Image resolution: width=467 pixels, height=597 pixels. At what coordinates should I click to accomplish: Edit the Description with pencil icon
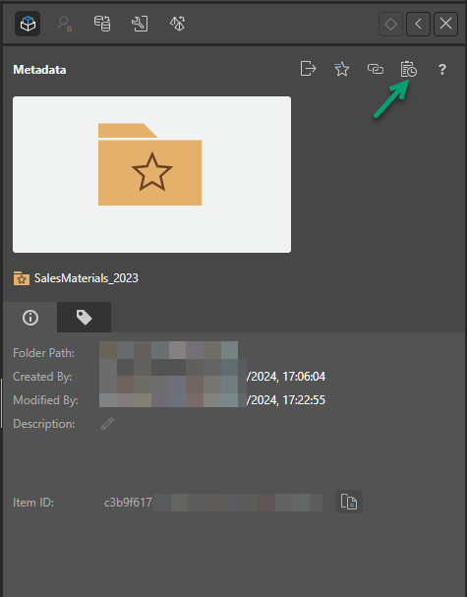pyautogui.click(x=108, y=423)
